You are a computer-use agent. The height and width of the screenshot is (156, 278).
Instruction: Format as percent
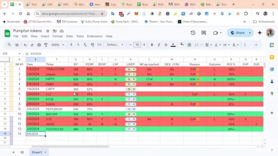[78, 45]
